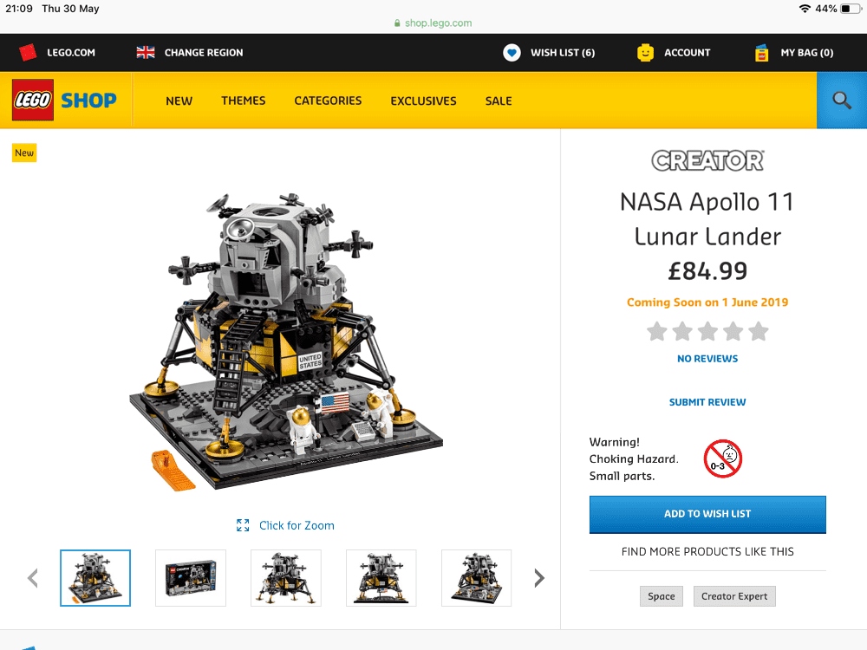Open the Categories menu
The height and width of the screenshot is (650, 867).
pos(328,101)
